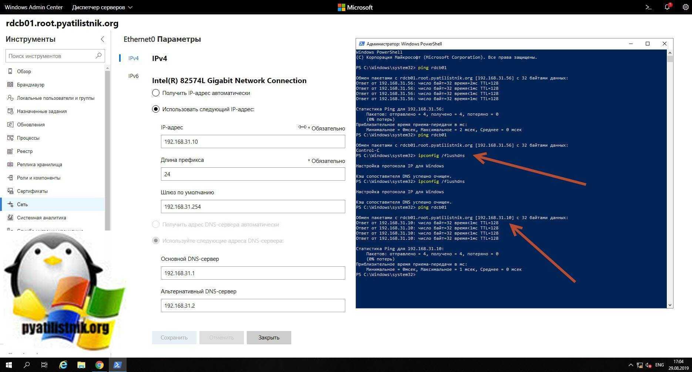692x372 pixels.
Task: Open the settings gear in header
Action: (685, 7)
